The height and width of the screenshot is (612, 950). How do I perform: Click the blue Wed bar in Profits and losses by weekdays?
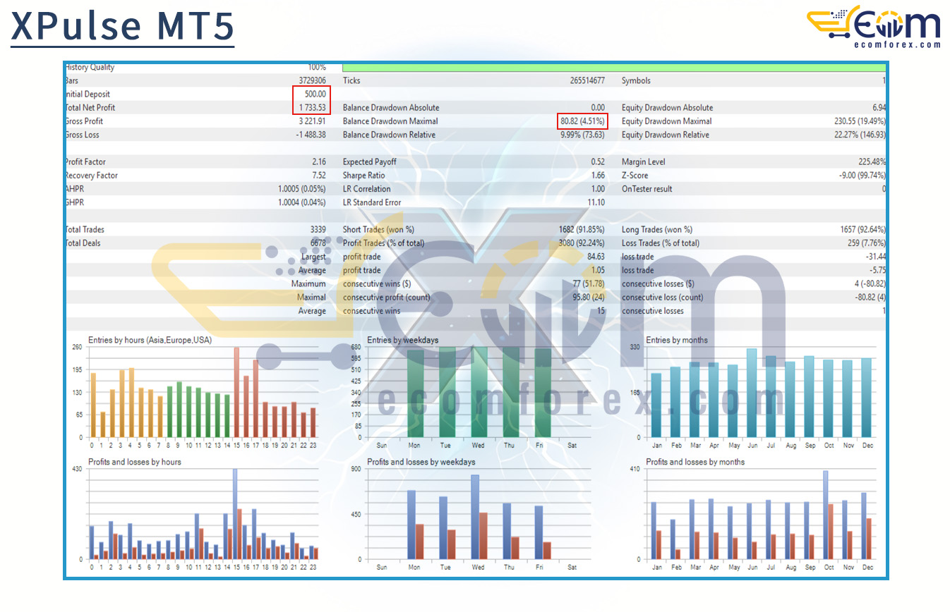(x=475, y=517)
